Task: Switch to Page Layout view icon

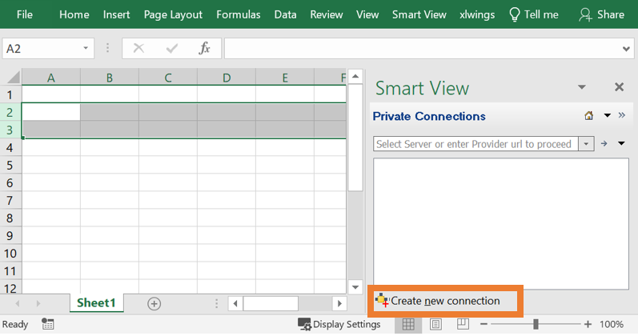Action: (436, 324)
